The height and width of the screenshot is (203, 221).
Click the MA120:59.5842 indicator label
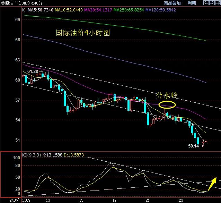pyautogui.click(x=161, y=10)
